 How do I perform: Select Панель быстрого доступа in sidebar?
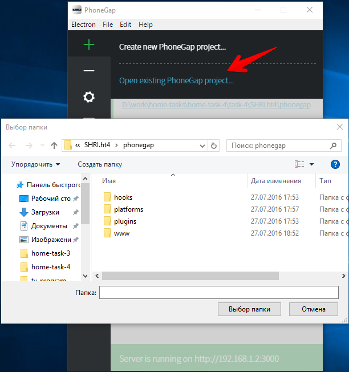tap(54, 185)
